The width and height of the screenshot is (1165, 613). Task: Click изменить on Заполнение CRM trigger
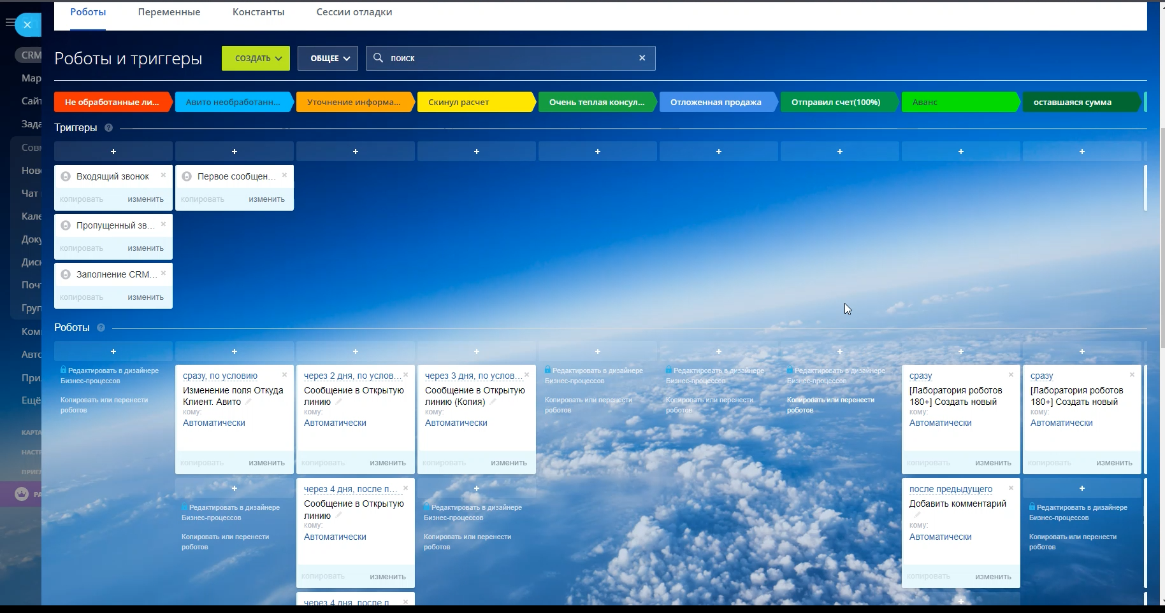(145, 297)
